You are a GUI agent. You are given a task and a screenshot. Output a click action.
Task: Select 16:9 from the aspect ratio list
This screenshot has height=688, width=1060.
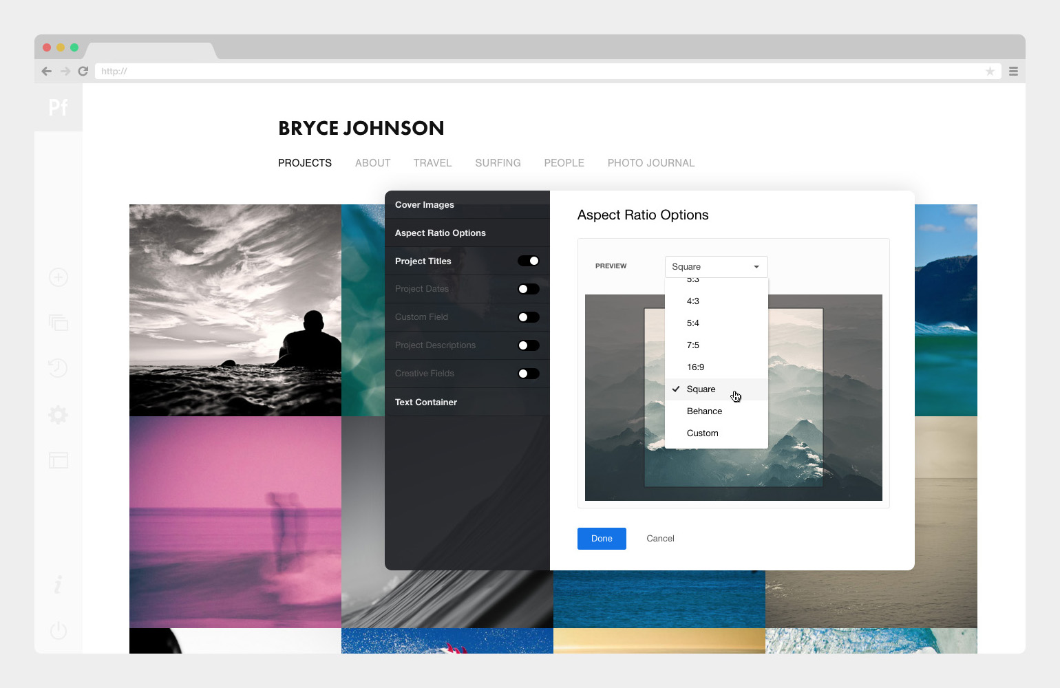click(x=695, y=367)
